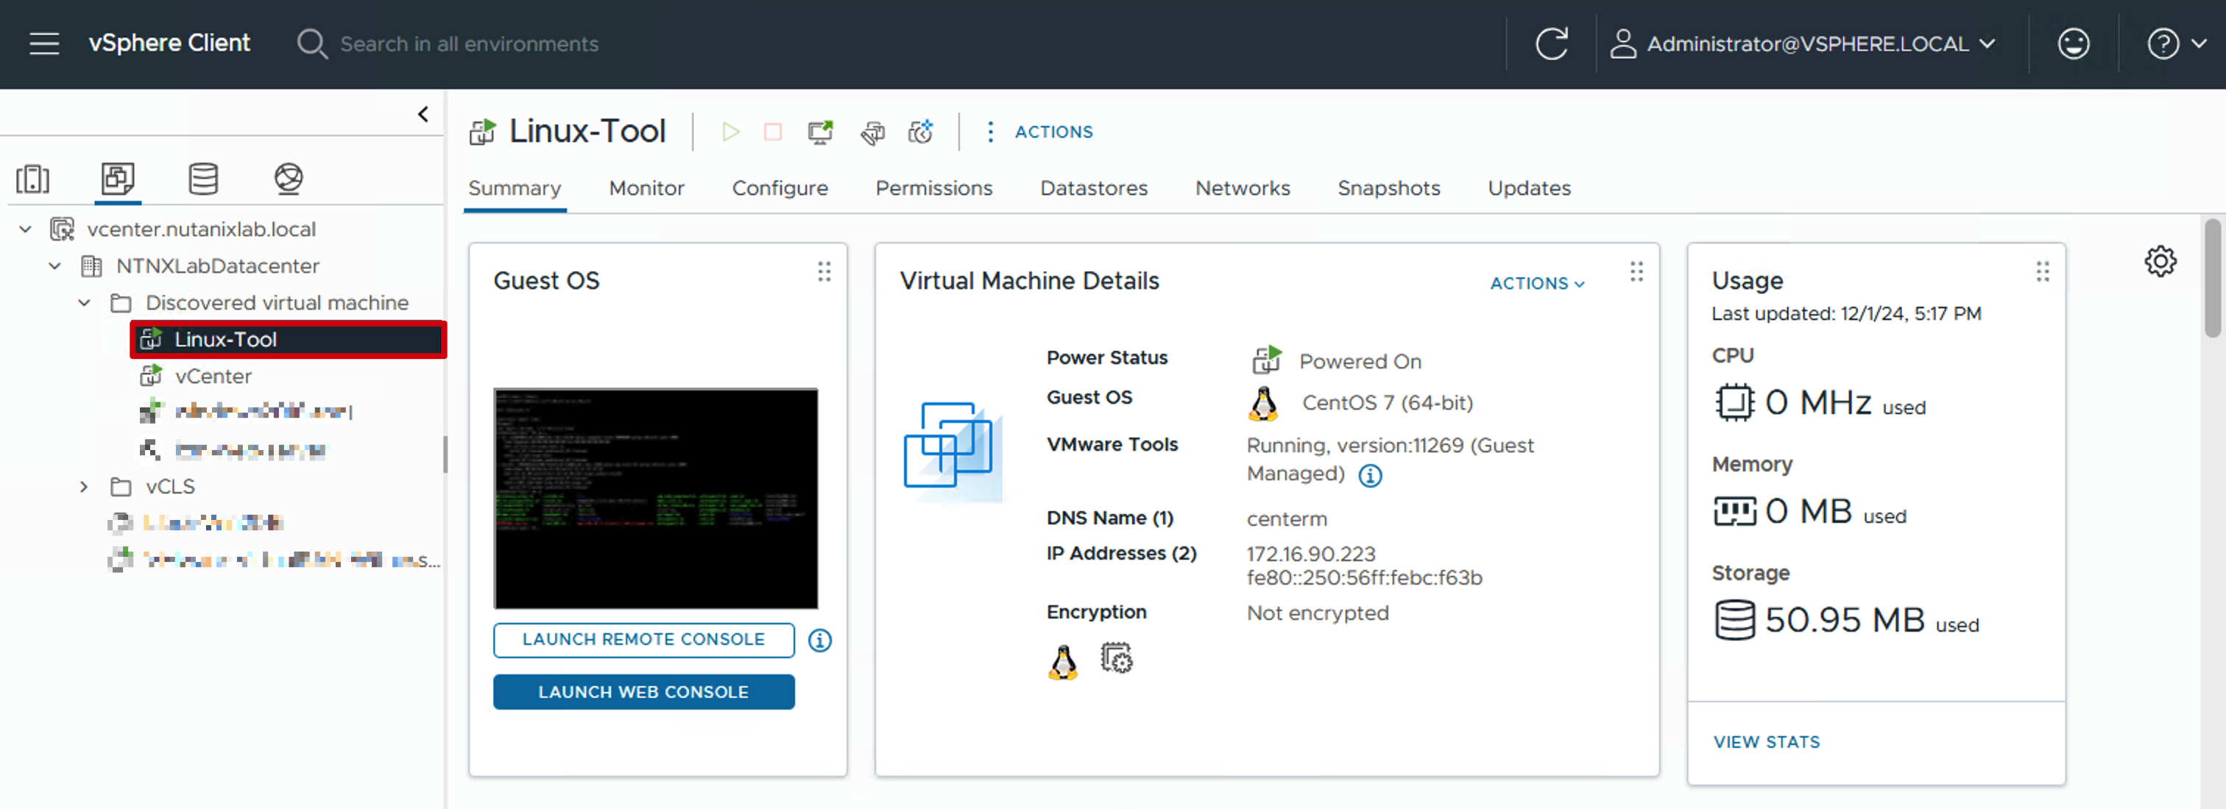Image resolution: width=2226 pixels, height=809 pixels.
Task: Switch to the Snapshots tab
Action: (x=1388, y=188)
